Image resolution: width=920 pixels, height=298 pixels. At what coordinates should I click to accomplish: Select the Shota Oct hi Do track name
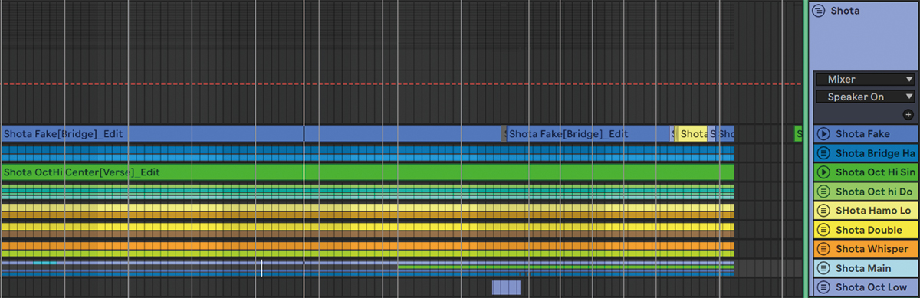(874, 192)
